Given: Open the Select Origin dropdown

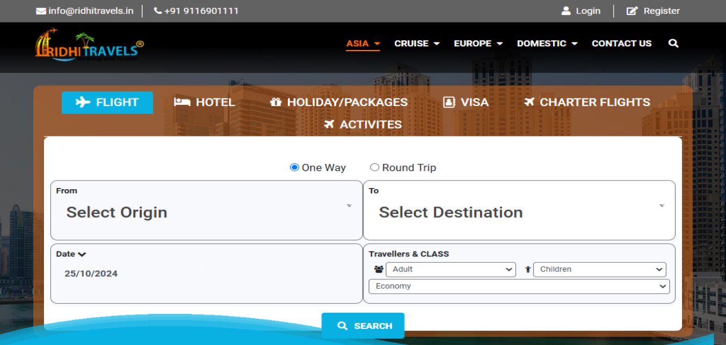Looking at the screenshot, I should click(207, 212).
